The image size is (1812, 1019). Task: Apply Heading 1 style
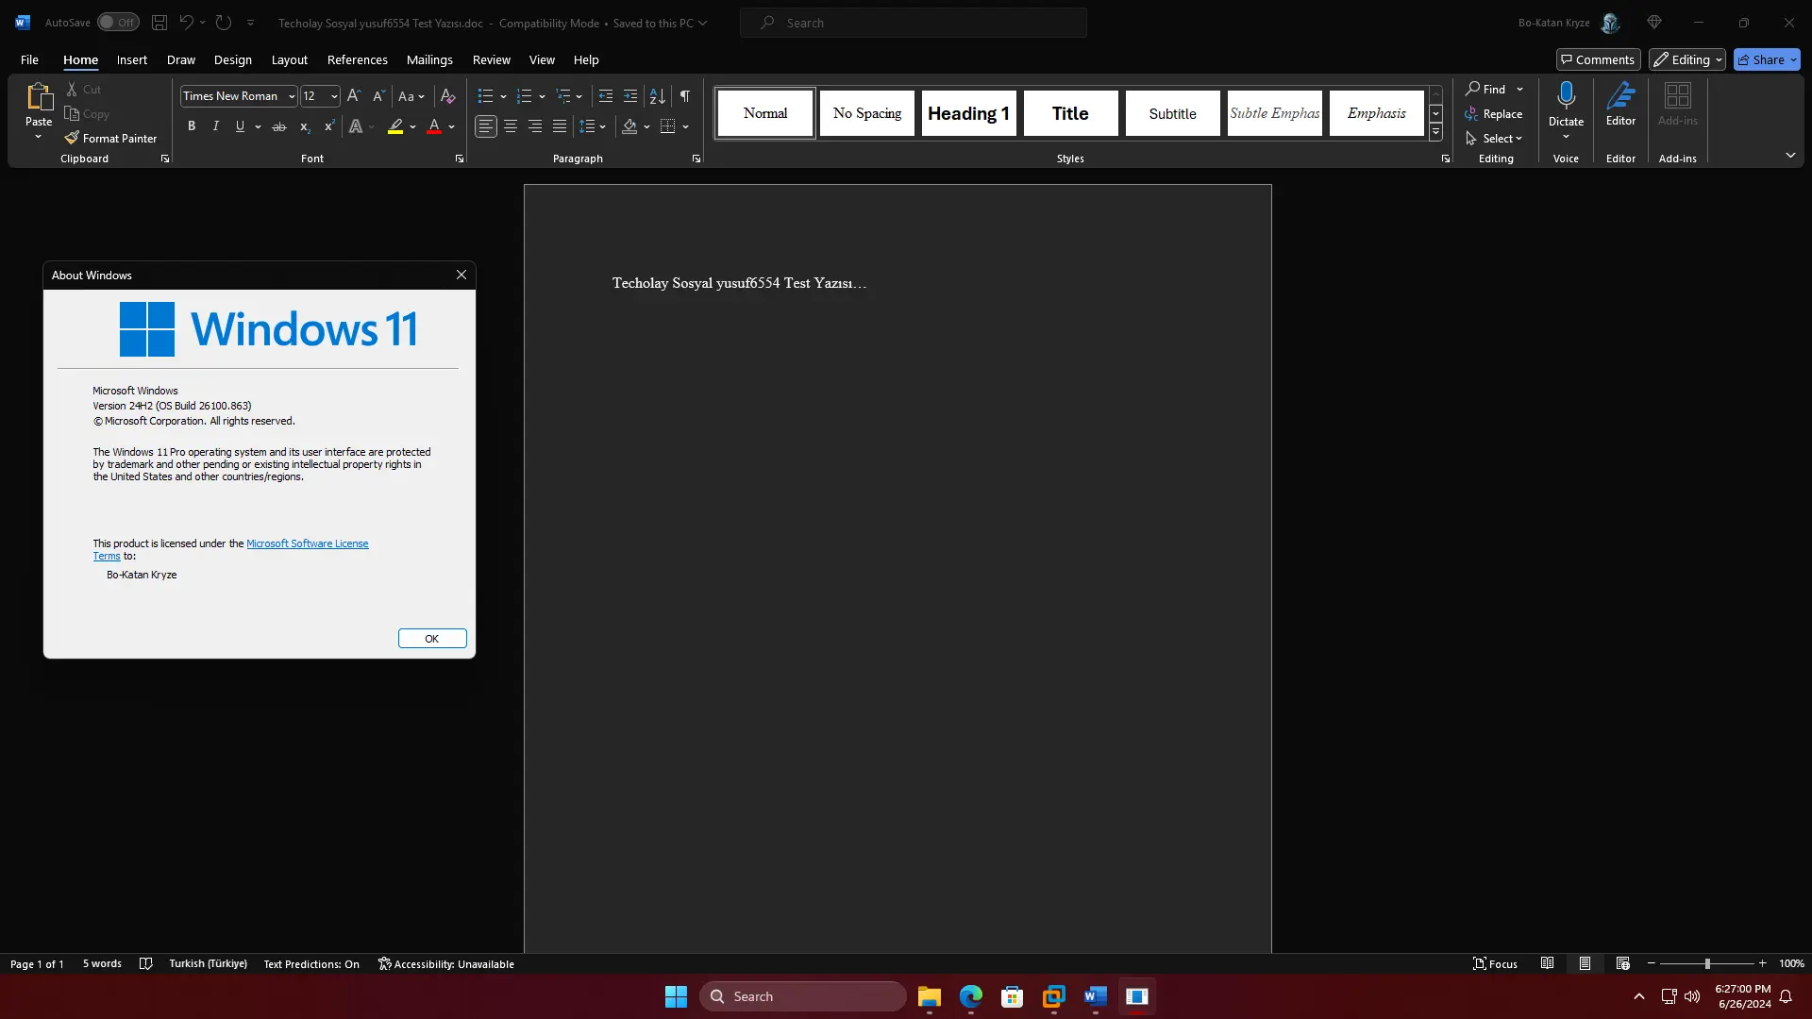coord(968,113)
